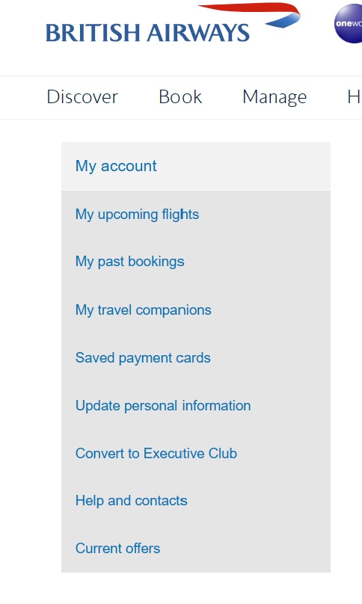The width and height of the screenshot is (362, 604).
Task: Go to My past bookings
Action: click(130, 262)
